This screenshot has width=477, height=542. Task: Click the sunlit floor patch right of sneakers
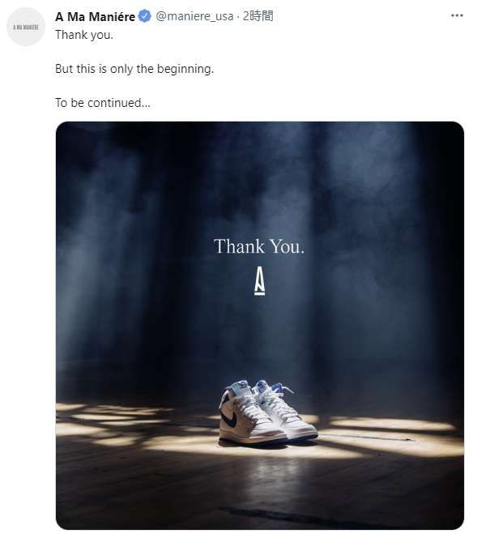pyautogui.click(x=390, y=435)
